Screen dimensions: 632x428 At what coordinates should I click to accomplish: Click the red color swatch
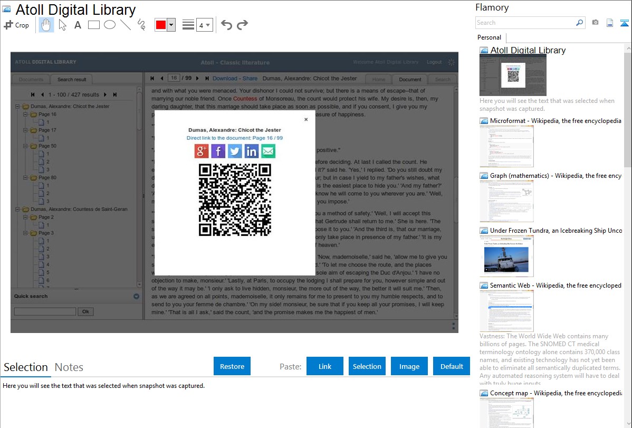[161, 25]
